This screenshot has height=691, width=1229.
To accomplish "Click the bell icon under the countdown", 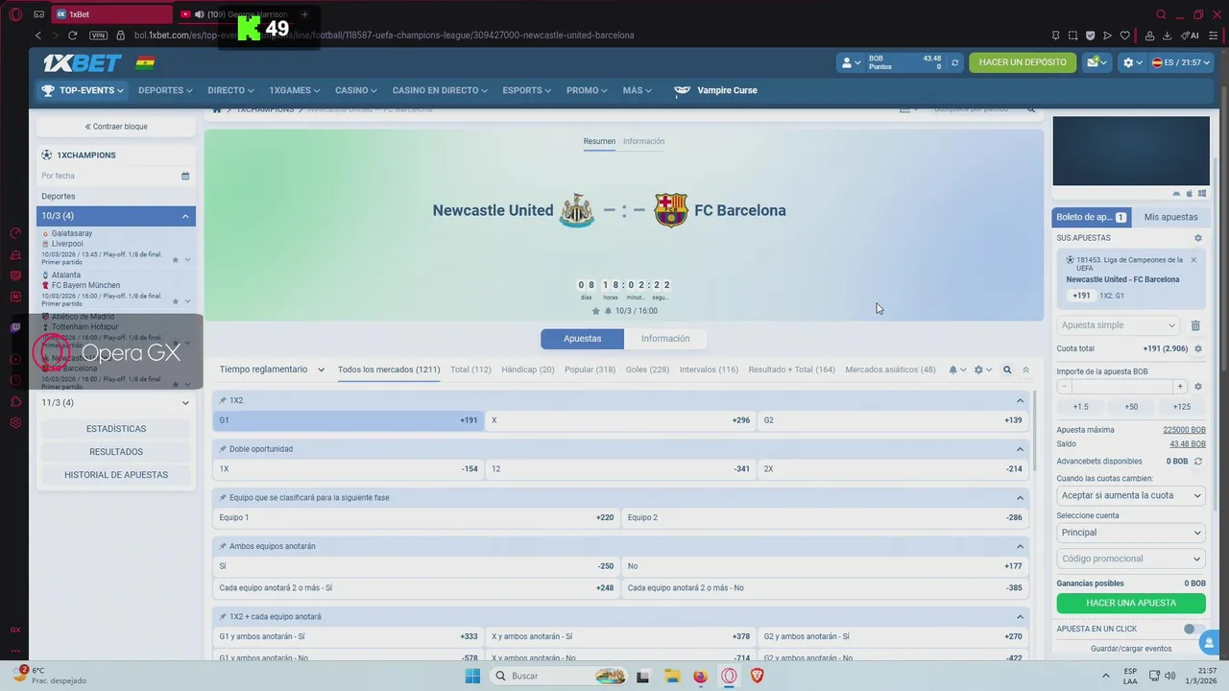I will click(608, 311).
